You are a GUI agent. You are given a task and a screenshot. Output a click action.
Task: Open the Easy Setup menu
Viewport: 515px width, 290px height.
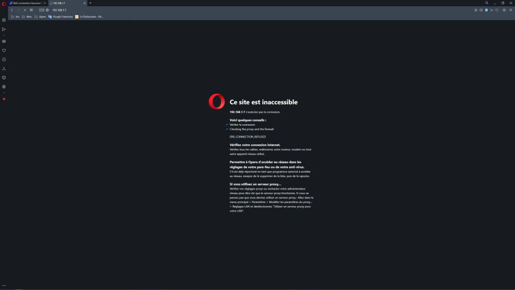511,10
